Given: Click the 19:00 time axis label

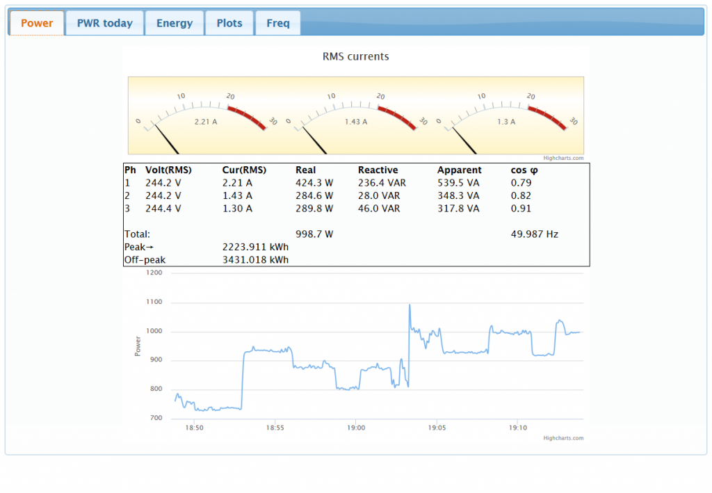Looking at the screenshot, I should pos(356,428).
